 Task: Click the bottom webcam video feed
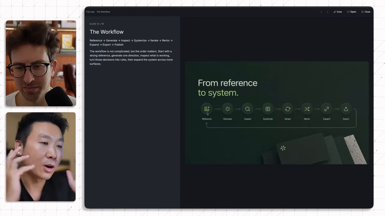pyautogui.click(x=41, y=157)
